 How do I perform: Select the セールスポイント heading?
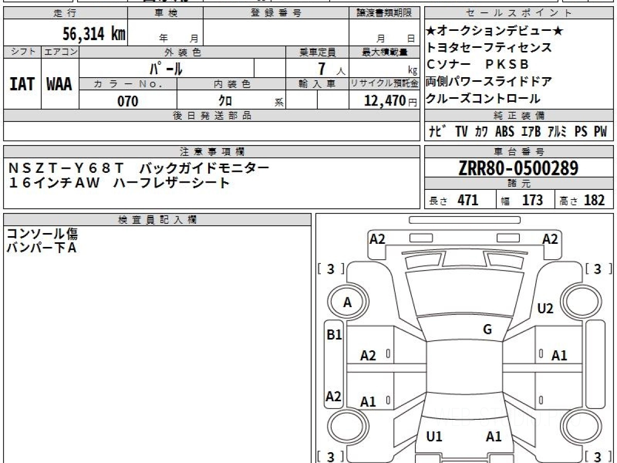[519, 13]
